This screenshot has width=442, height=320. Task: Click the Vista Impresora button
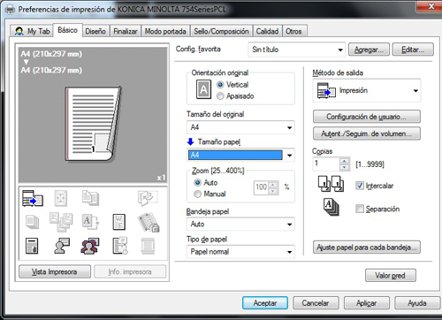tap(55, 271)
